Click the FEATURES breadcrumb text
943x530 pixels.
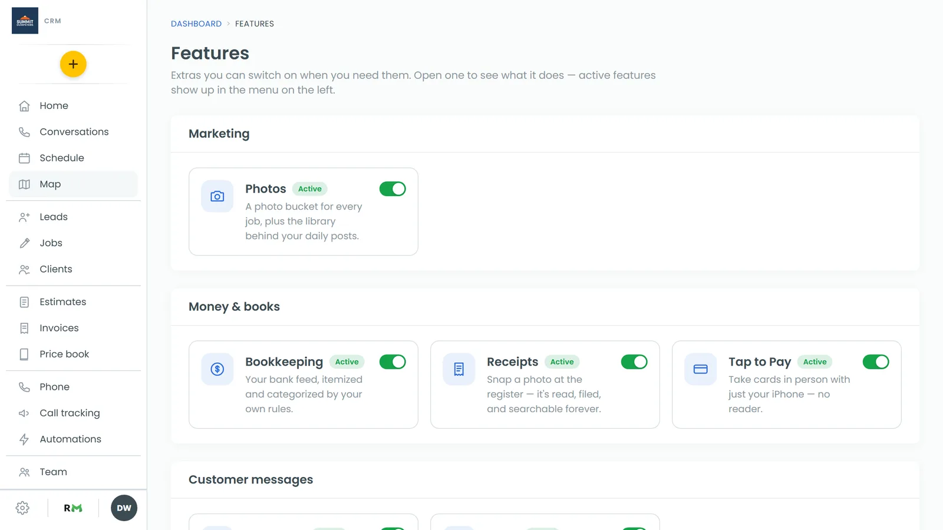(255, 24)
